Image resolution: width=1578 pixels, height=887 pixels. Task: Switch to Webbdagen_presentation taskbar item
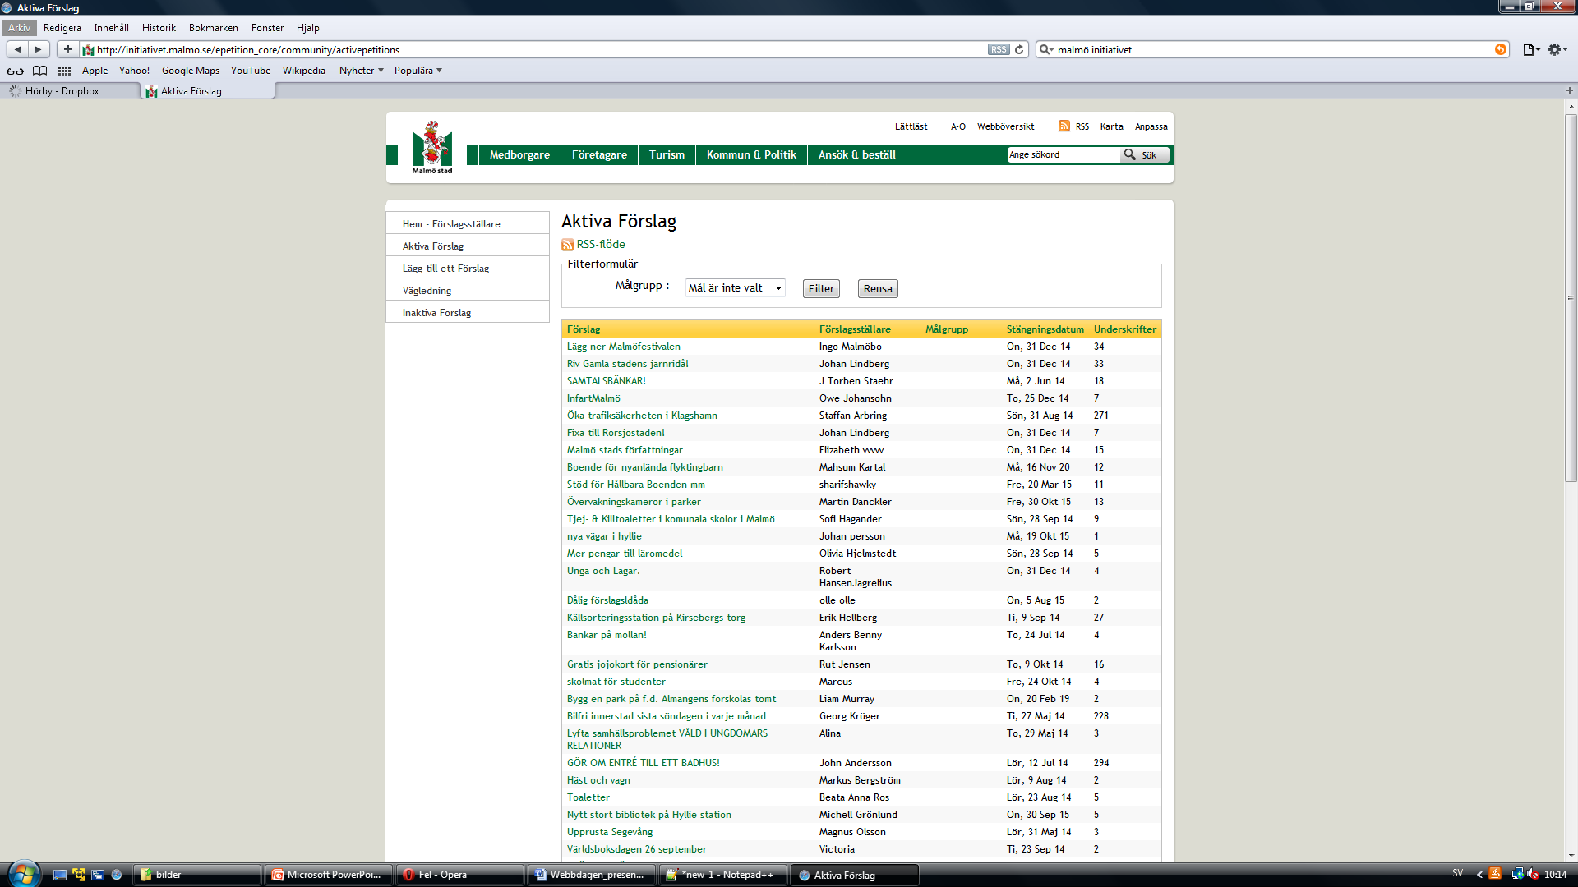click(x=592, y=875)
